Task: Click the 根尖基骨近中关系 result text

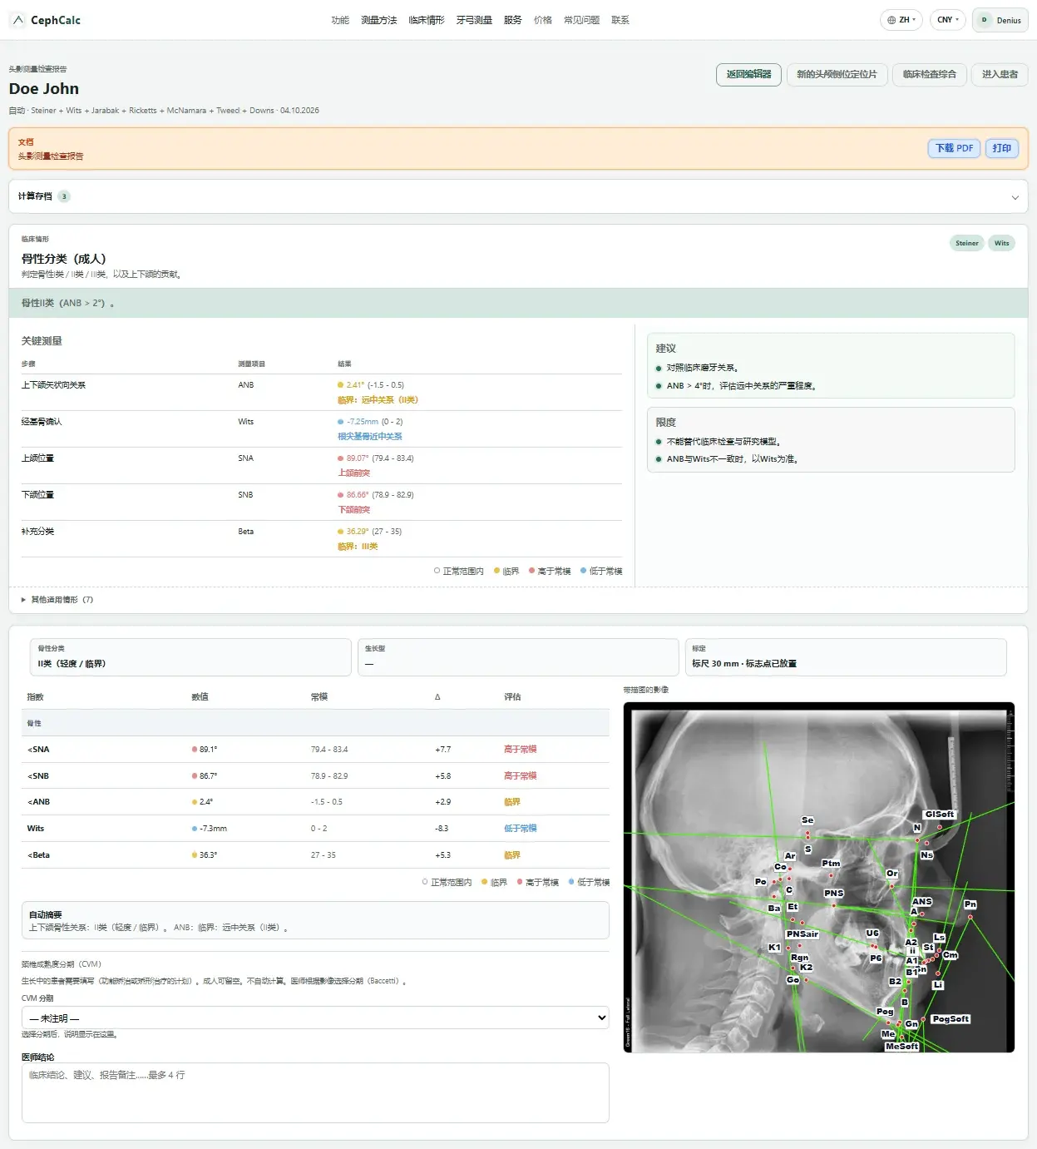Action: [370, 437]
